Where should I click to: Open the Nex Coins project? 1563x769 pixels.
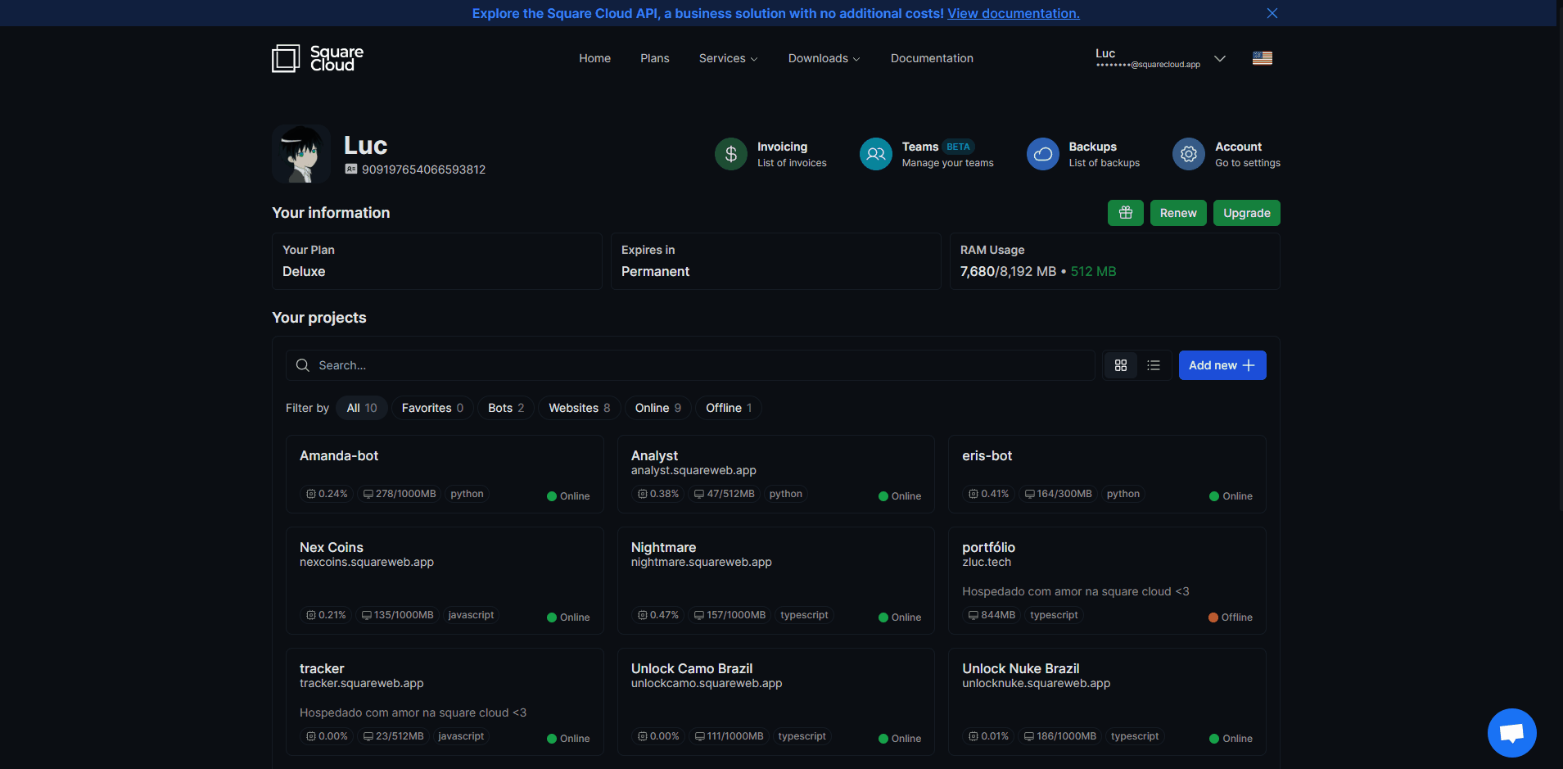click(445, 581)
